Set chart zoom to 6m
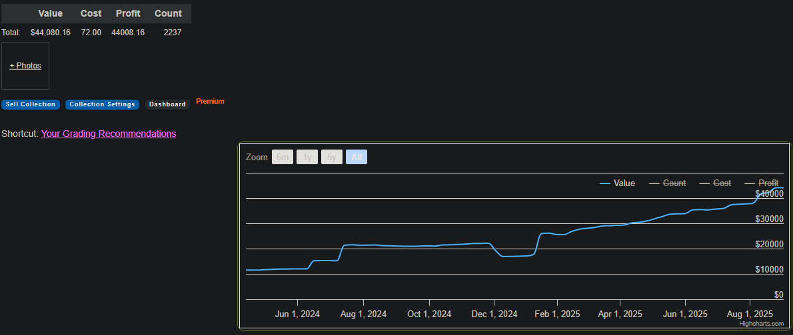793x335 pixels. coord(282,157)
